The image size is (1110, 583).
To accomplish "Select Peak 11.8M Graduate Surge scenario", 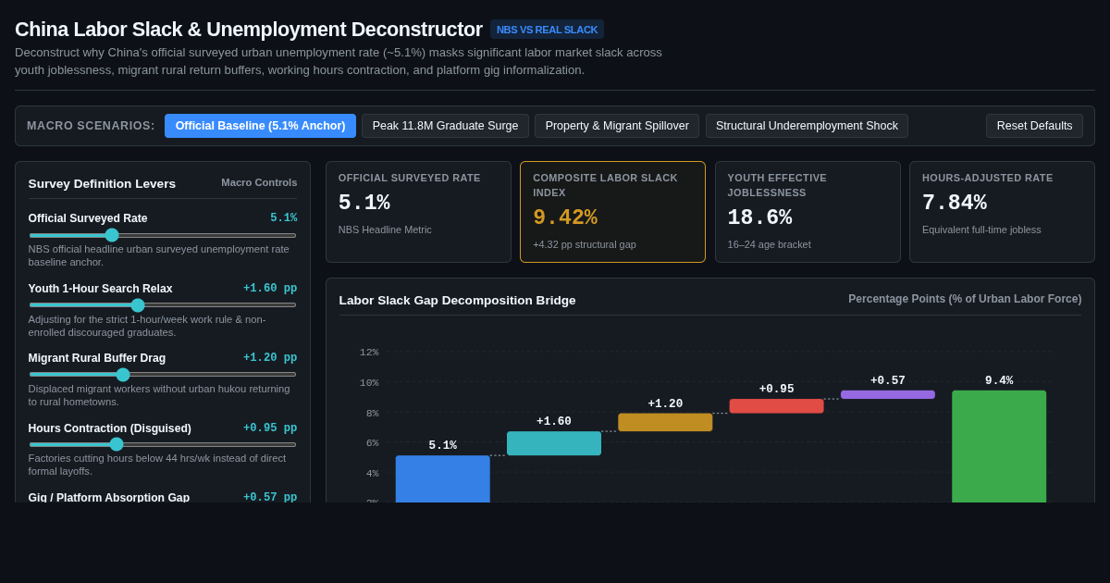I will 445,126.
